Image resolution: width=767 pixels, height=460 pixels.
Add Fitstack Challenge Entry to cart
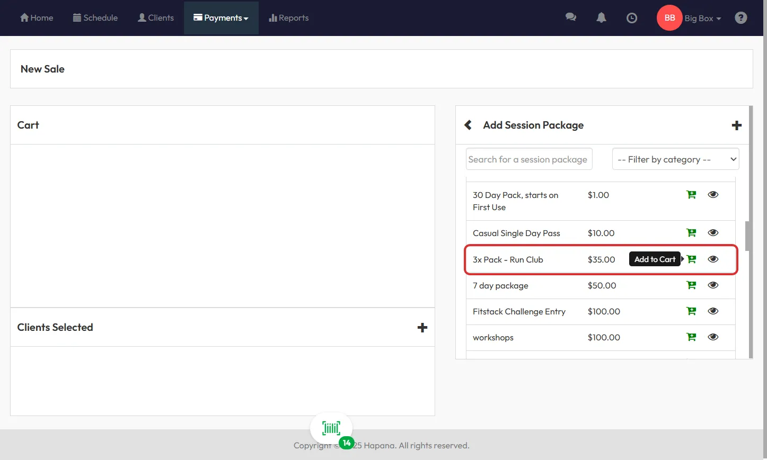691,311
